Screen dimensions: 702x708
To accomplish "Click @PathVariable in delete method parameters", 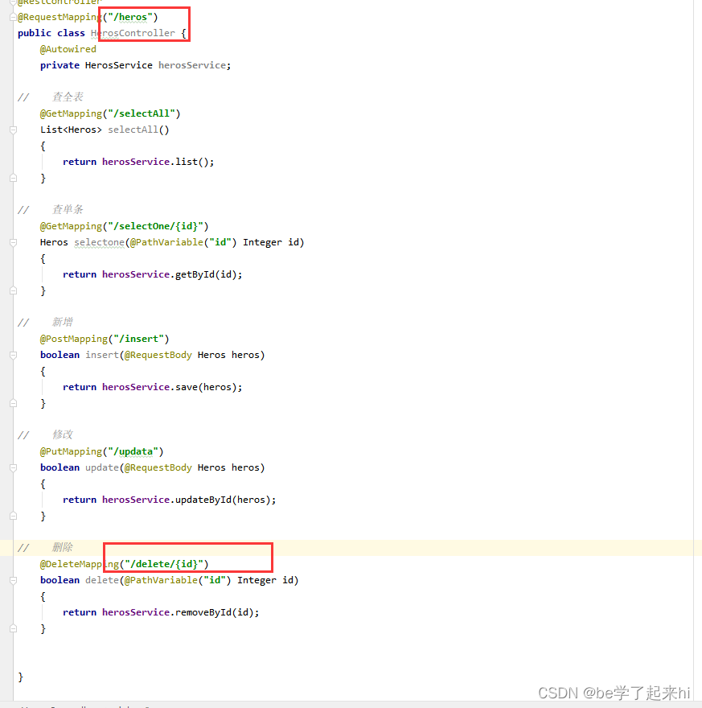I will tap(161, 580).
